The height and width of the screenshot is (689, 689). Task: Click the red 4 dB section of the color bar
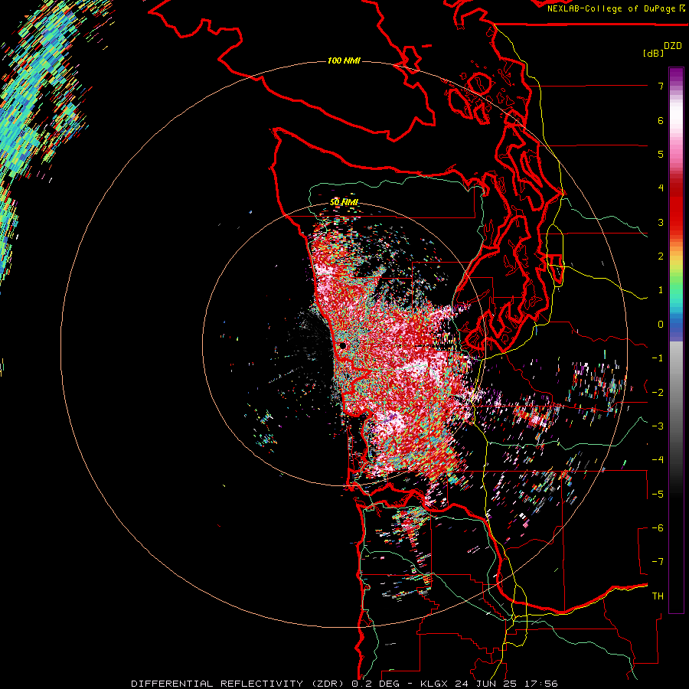click(676, 188)
